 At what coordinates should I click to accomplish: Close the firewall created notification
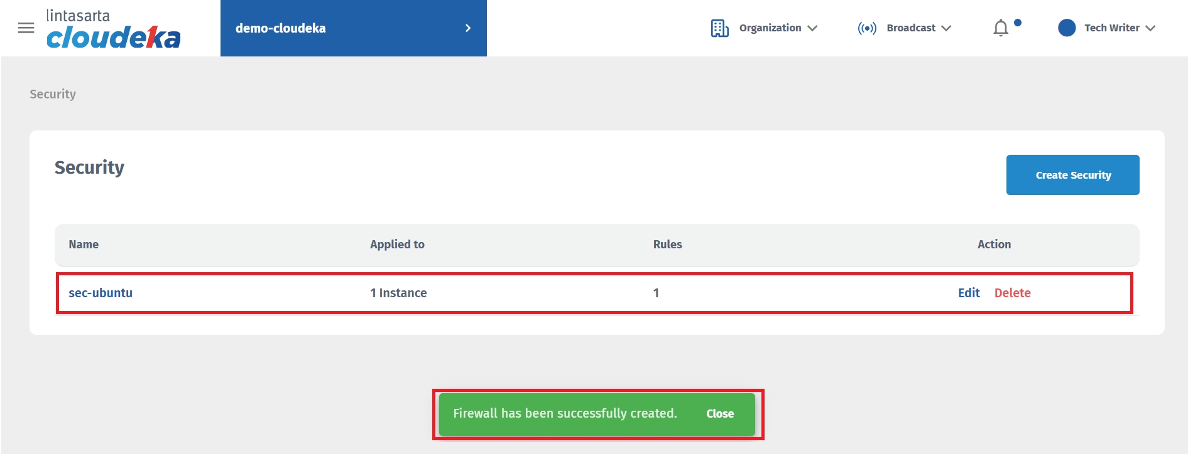click(x=719, y=414)
